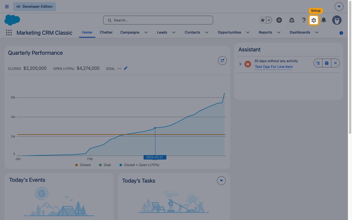Go to the Chatter tab
This screenshot has height=220, width=352.
pos(106,32)
